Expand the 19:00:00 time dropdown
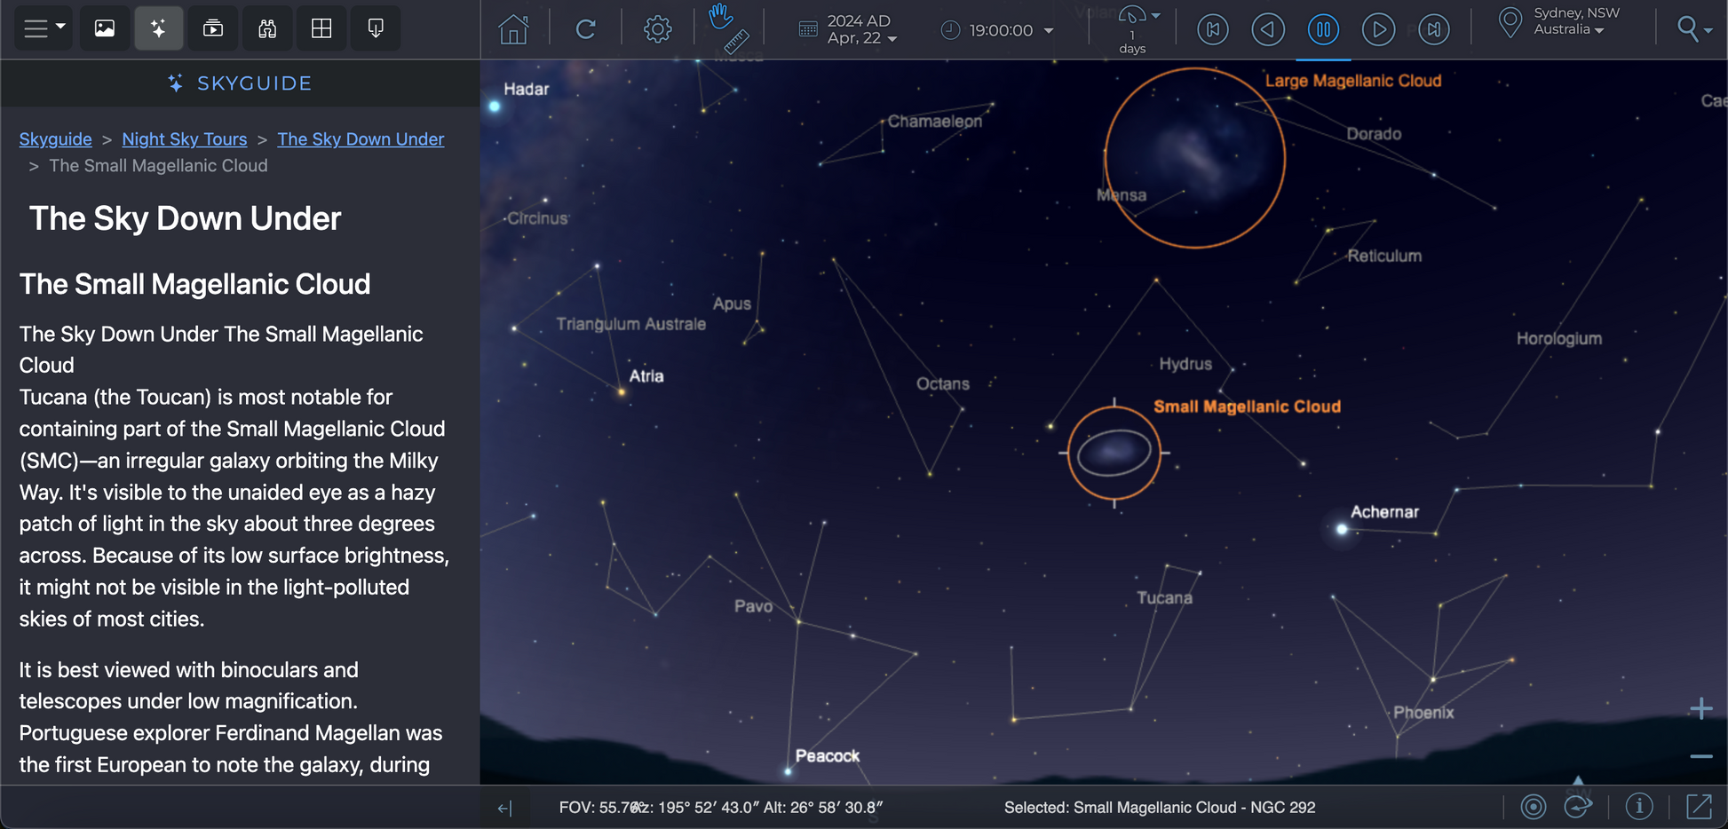Image resolution: width=1728 pixels, height=829 pixels. [999, 30]
